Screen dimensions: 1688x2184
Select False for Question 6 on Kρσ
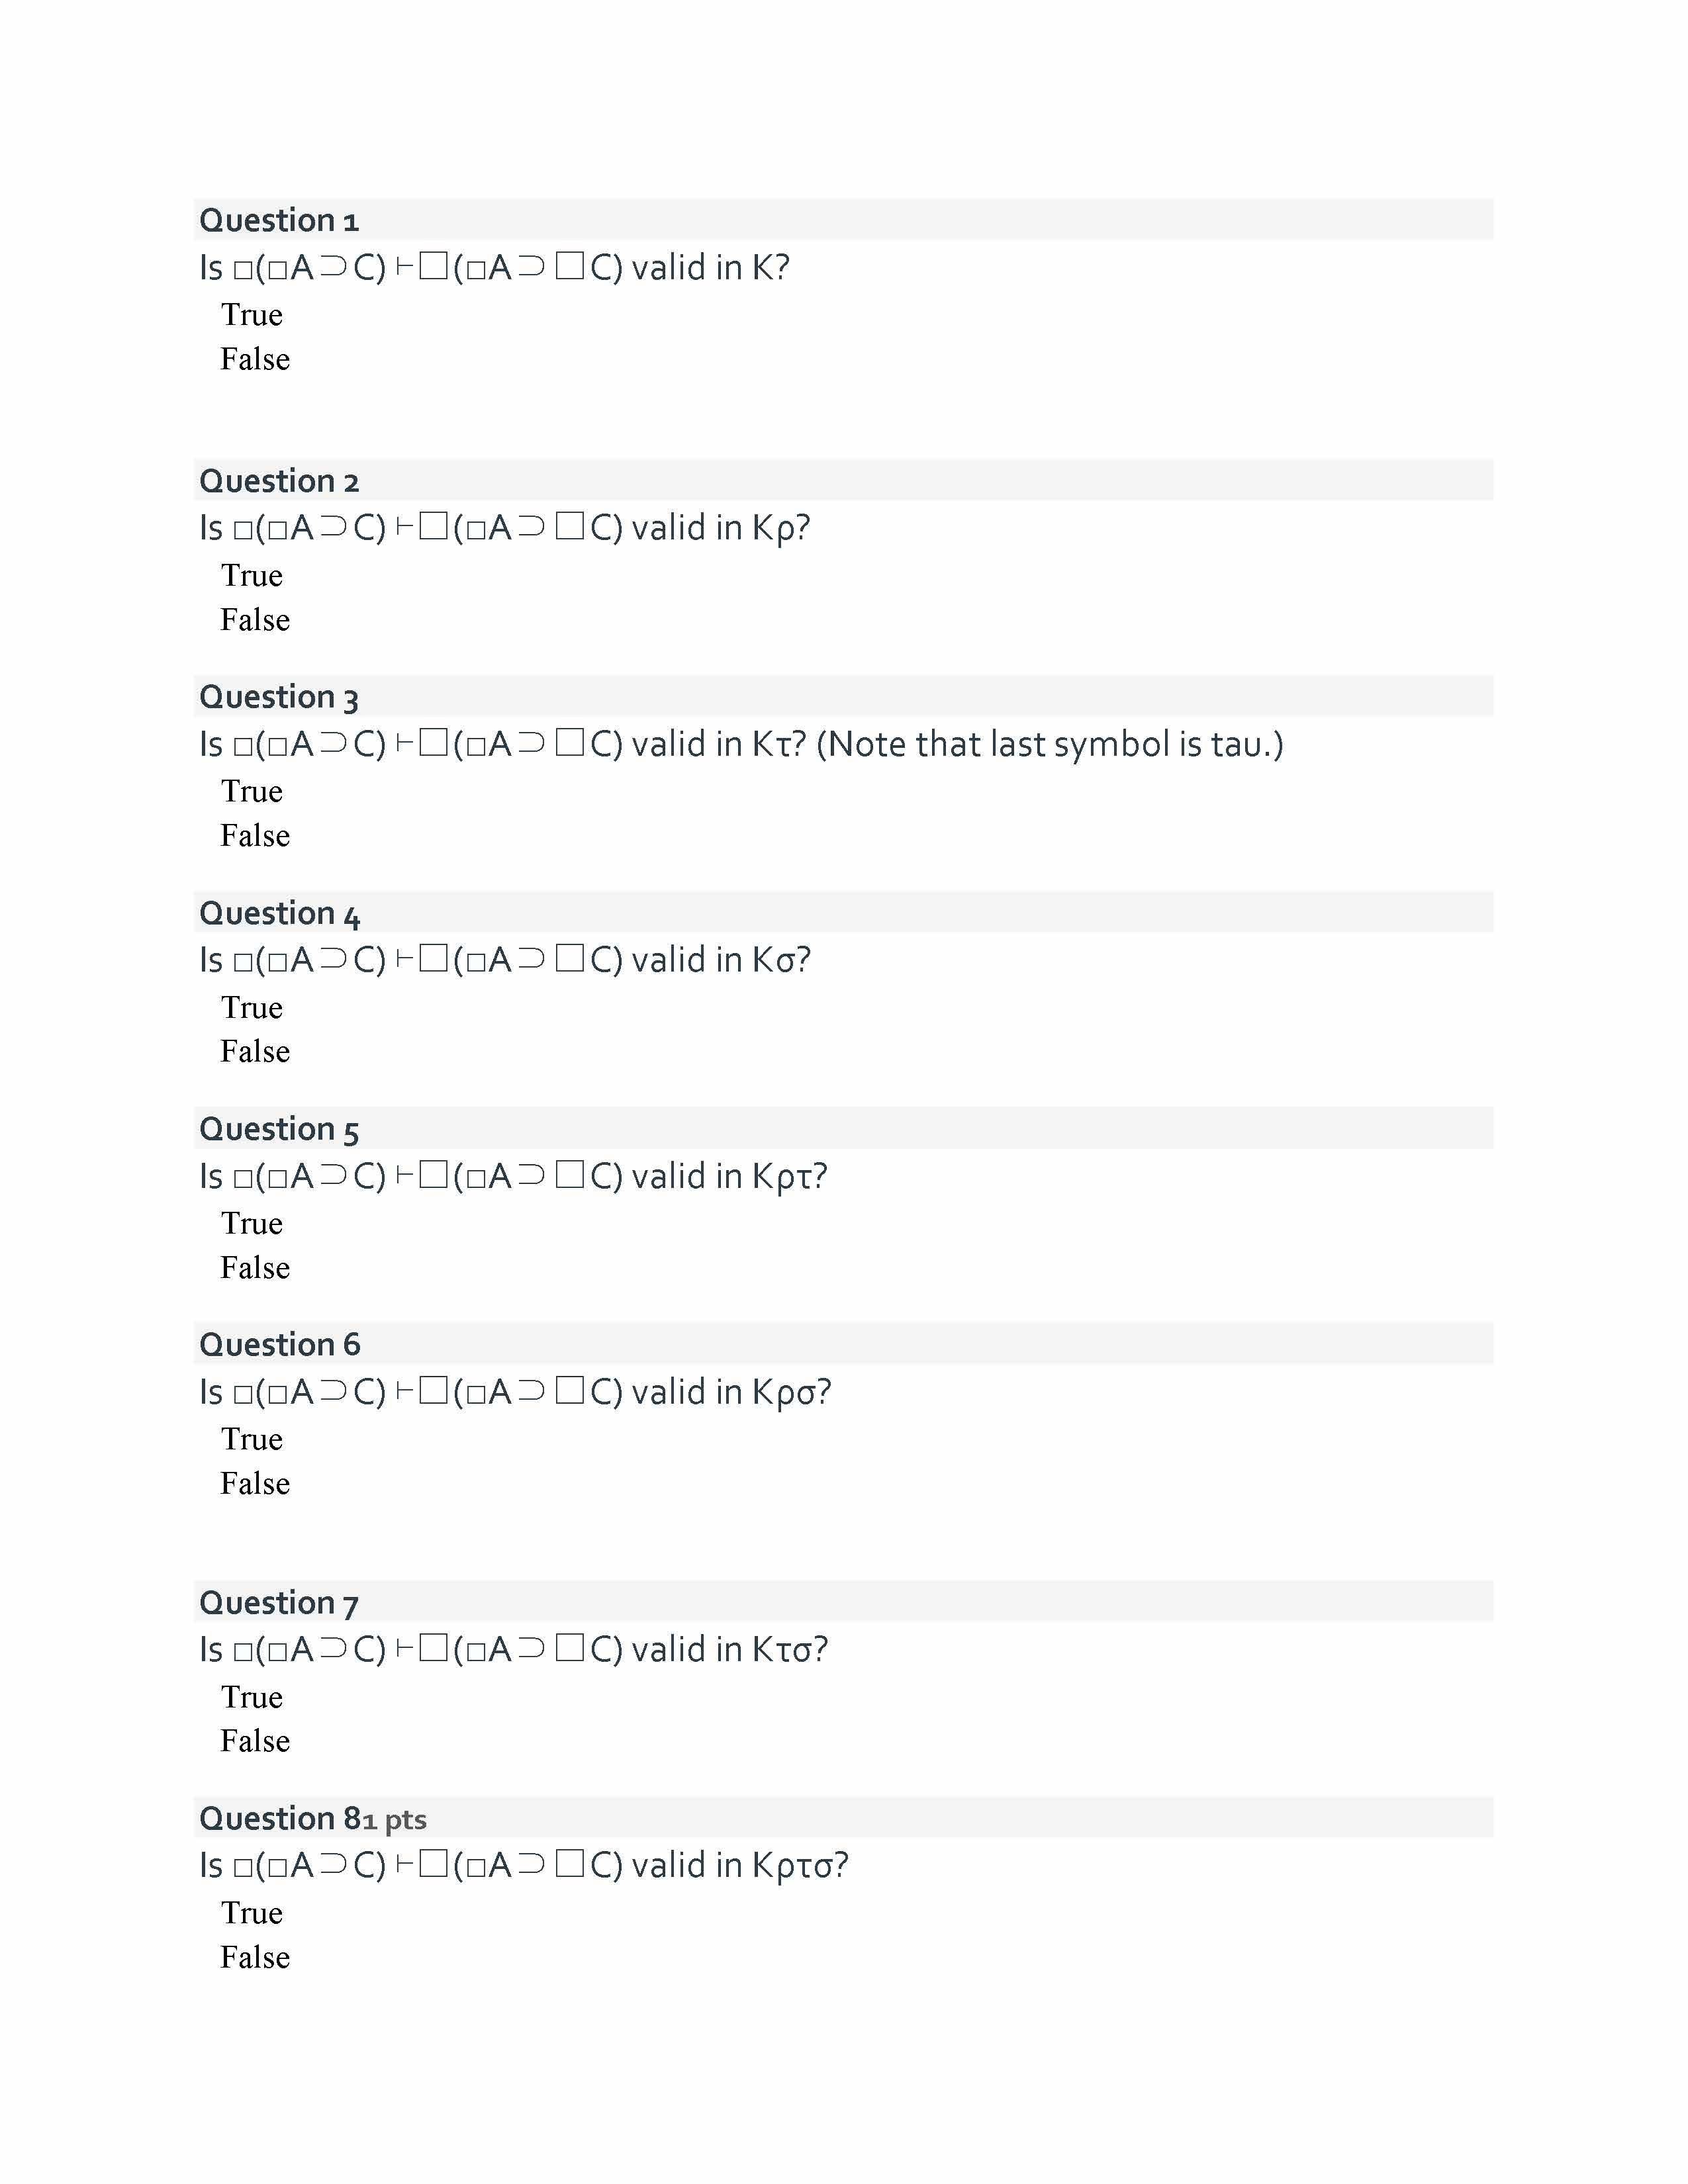255,1484
